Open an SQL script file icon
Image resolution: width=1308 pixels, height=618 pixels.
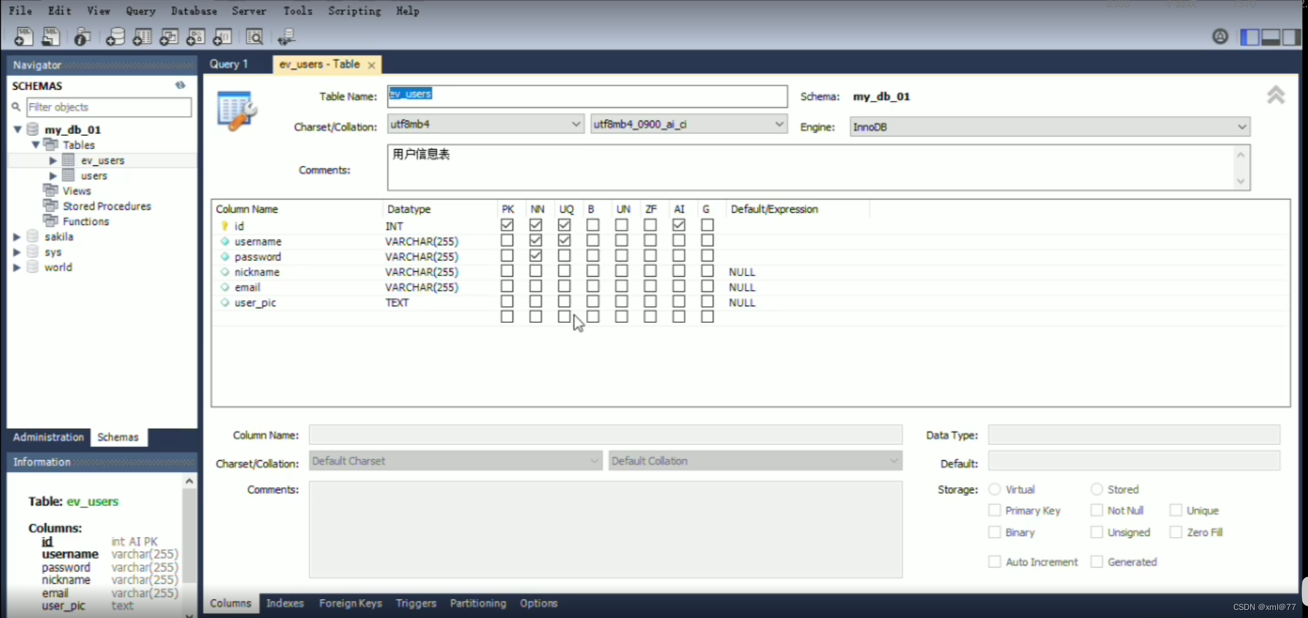coord(50,37)
